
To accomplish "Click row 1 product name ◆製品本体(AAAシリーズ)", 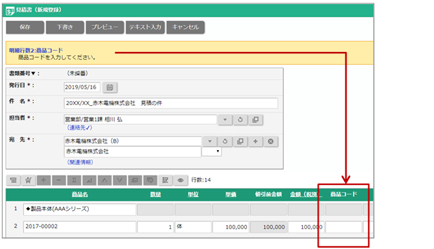I will [80, 209].
